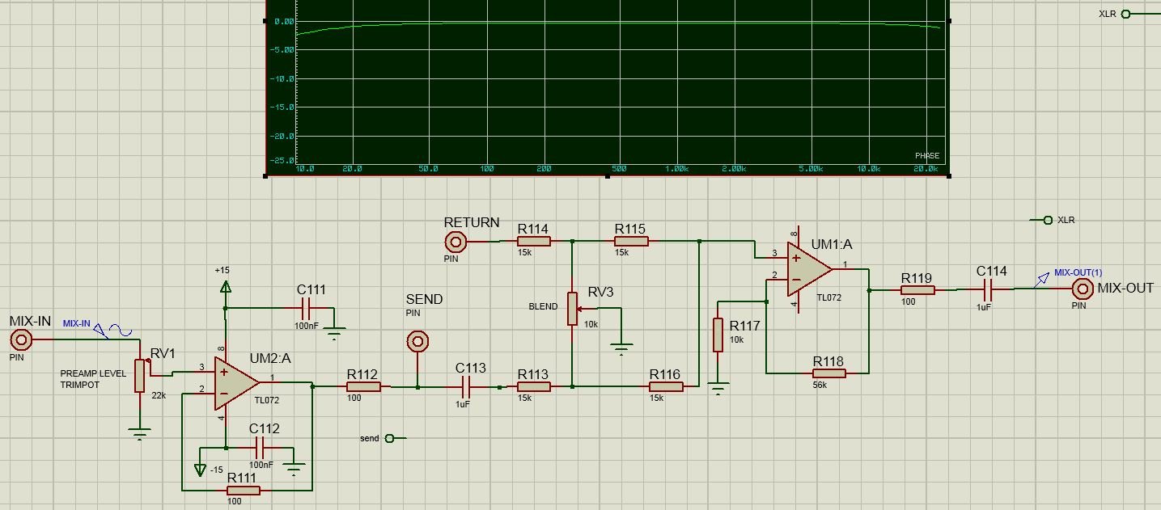Select the RV1 preamp level trimpot

point(139,377)
